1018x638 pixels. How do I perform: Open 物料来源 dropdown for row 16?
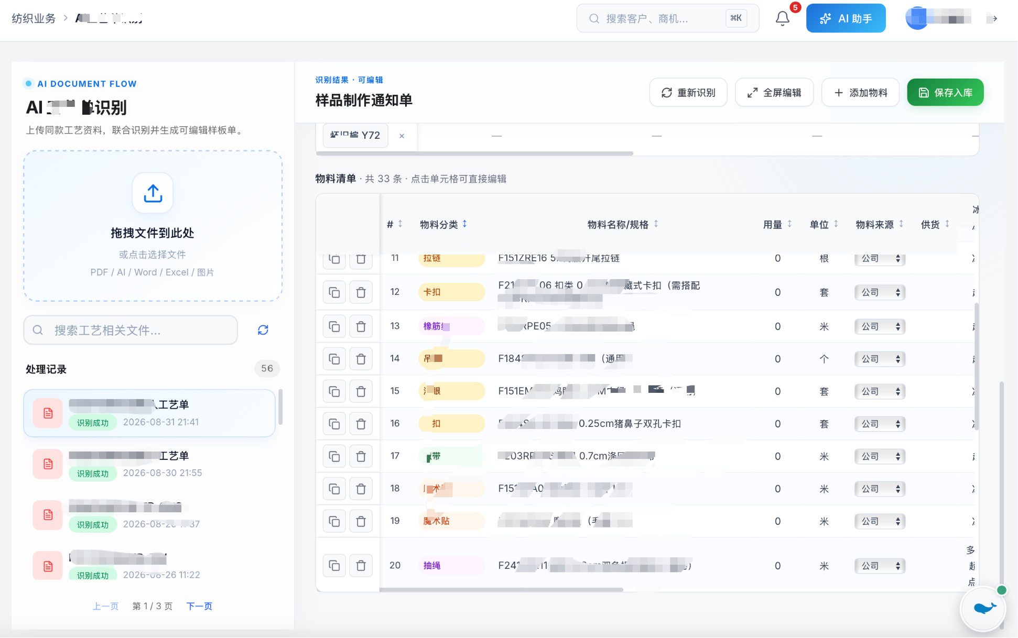880,424
